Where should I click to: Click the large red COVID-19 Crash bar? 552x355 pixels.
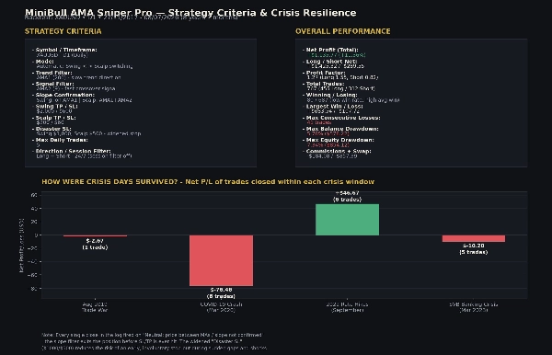tap(221, 260)
